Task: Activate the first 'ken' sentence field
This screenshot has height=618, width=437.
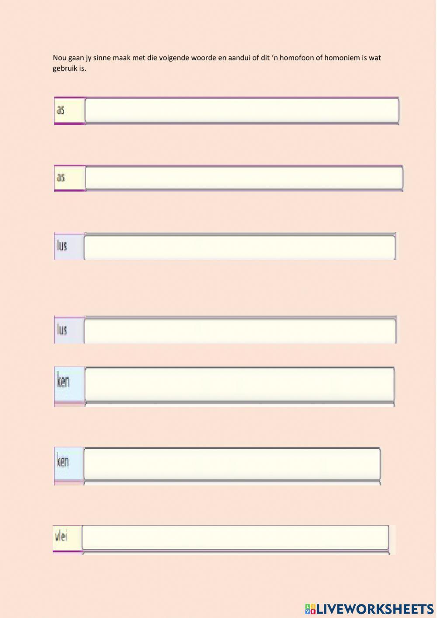Action: click(239, 384)
